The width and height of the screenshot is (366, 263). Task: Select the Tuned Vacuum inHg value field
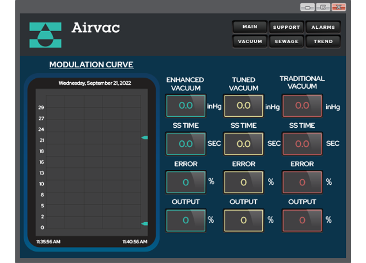tap(243, 106)
